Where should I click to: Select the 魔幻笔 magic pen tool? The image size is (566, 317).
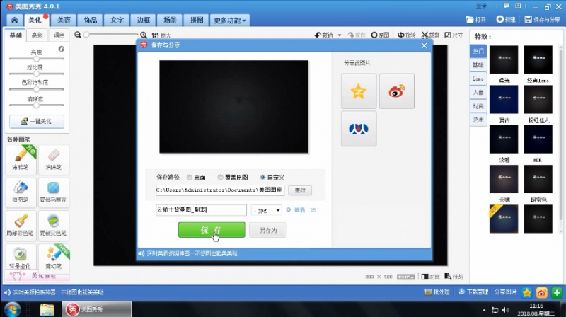54,258
